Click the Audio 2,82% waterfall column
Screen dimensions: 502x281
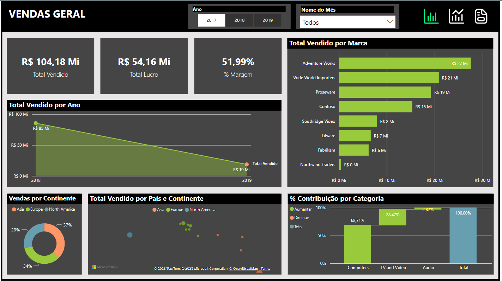[428, 209]
